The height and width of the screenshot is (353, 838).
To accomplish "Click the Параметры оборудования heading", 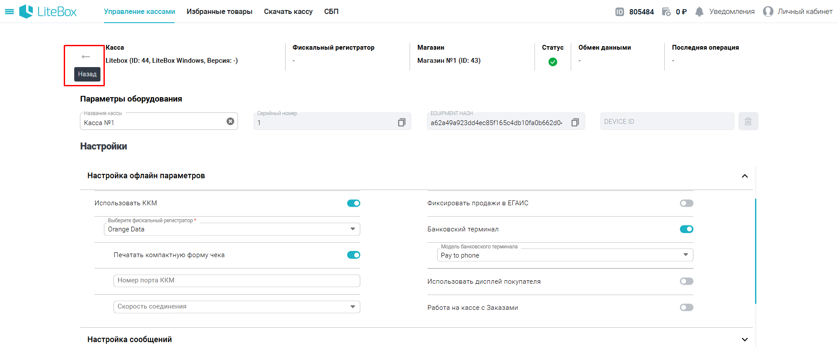I will pos(131,99).
